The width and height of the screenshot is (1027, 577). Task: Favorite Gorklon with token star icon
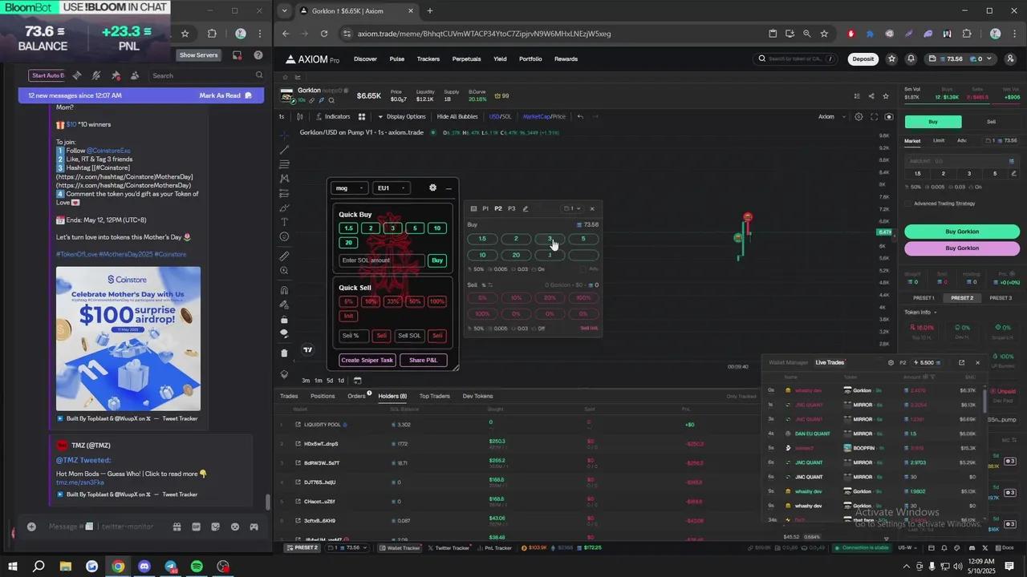(887, 96)
